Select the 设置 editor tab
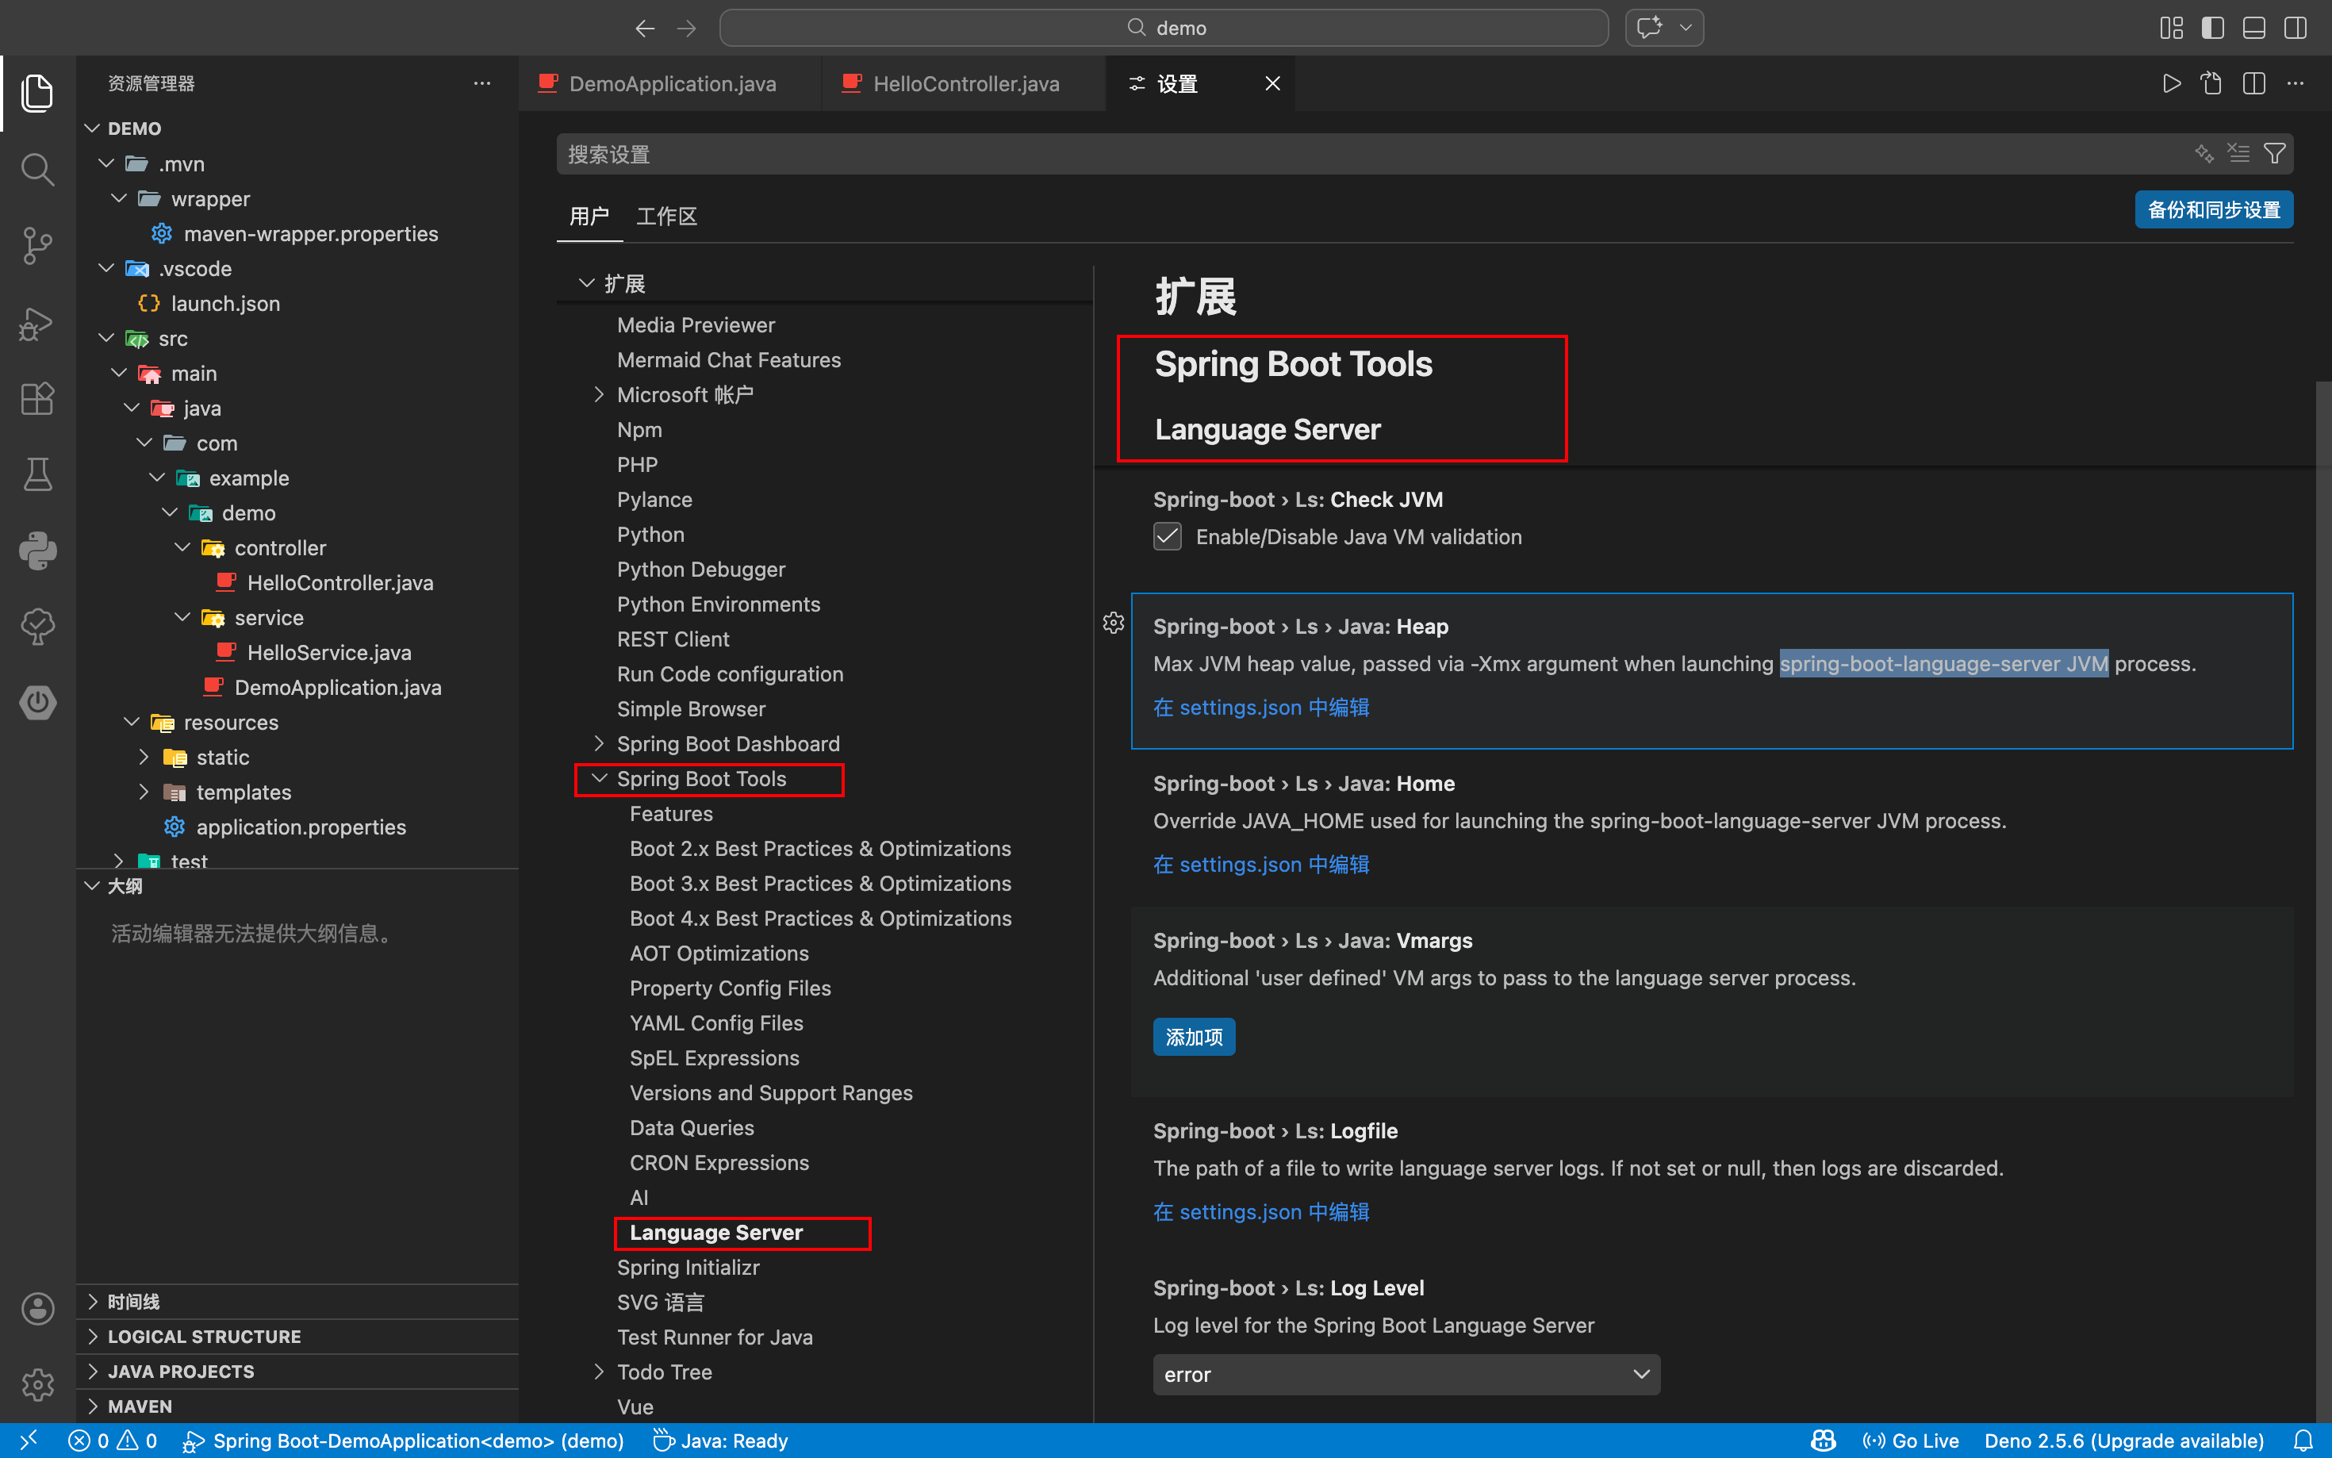Image resolution: width=2332 pixels, height=1458 pixels. click(1176, 84)
